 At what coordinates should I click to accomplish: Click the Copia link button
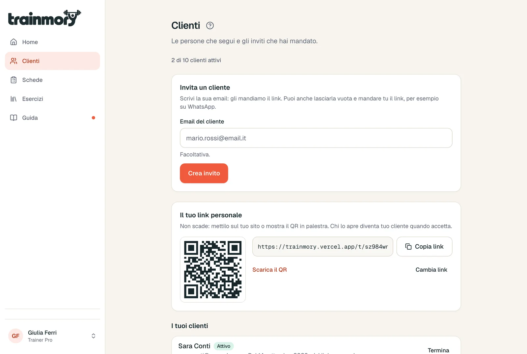424,247
